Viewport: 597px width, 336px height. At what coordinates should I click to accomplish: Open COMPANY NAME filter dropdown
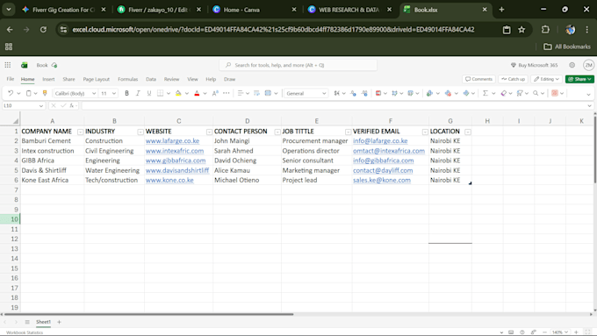coord(81,132)
